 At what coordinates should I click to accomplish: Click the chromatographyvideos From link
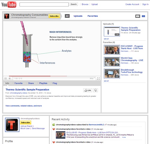point(19,93)
